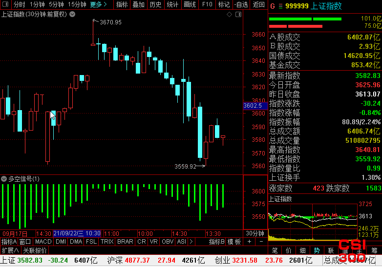Click the 上证 3582.83 status bar quote
This screenshot has height=267, width=382.
click(x=34, y=261)
